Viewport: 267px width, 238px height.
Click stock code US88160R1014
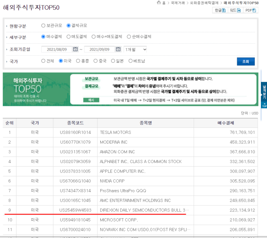coord(75,132)
